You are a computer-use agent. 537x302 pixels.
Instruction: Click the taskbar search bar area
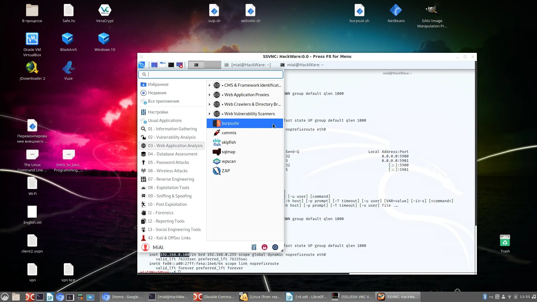pyautogui.click(x=211, y=74)
